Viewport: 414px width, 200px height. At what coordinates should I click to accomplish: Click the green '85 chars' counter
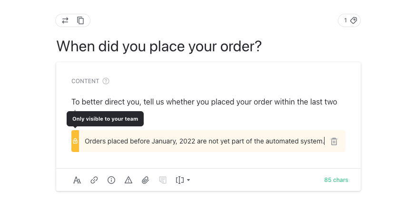336,180
